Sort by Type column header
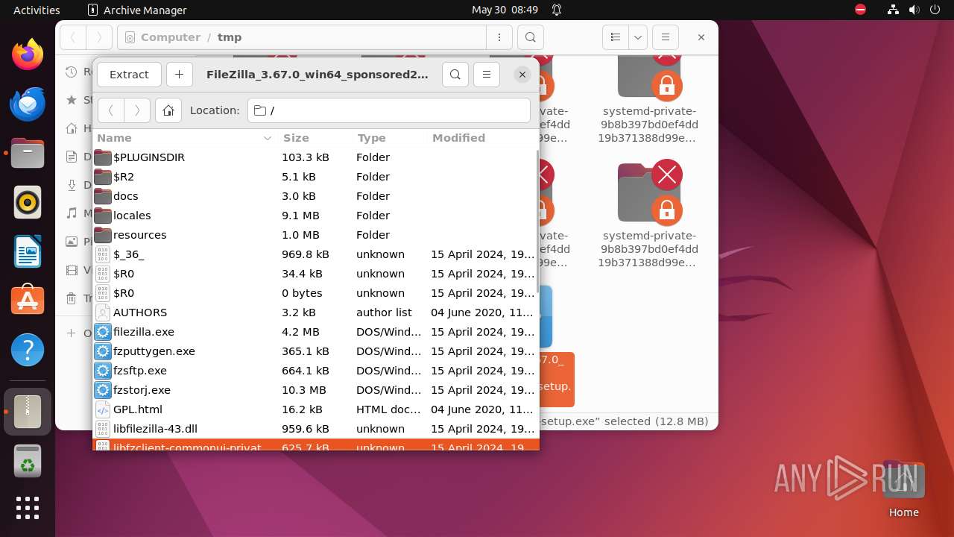 pos(389,138)
